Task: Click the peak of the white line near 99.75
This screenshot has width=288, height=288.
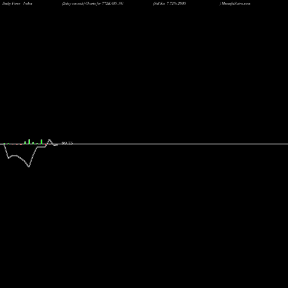Action: pos(50,139)
